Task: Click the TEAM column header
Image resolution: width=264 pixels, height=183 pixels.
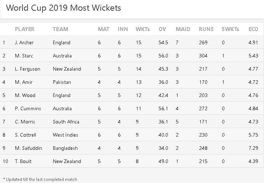Action: [60, 29]
